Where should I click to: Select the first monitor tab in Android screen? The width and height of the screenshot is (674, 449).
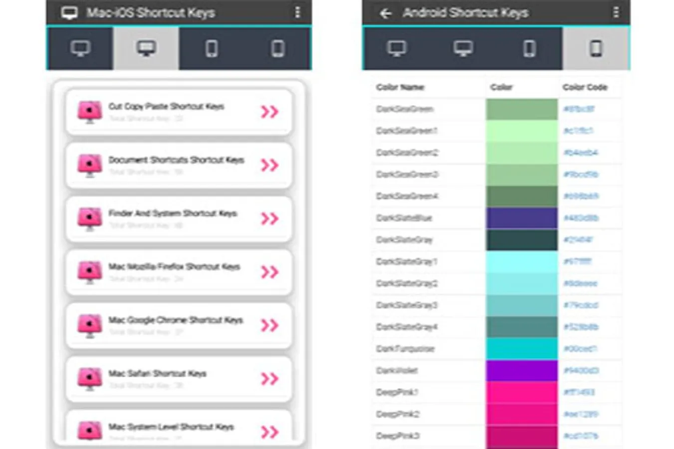pos(397,48)
